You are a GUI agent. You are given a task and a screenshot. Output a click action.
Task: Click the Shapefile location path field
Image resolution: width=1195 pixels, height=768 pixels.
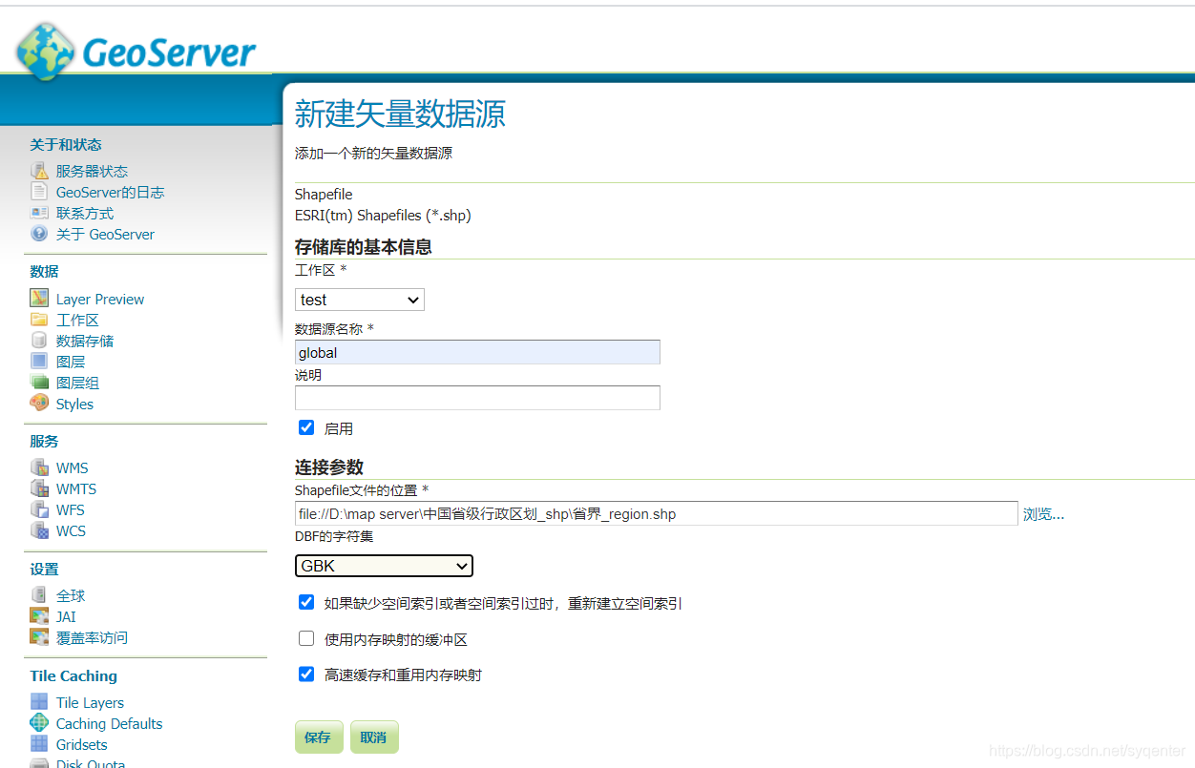[x=657, y=513]
